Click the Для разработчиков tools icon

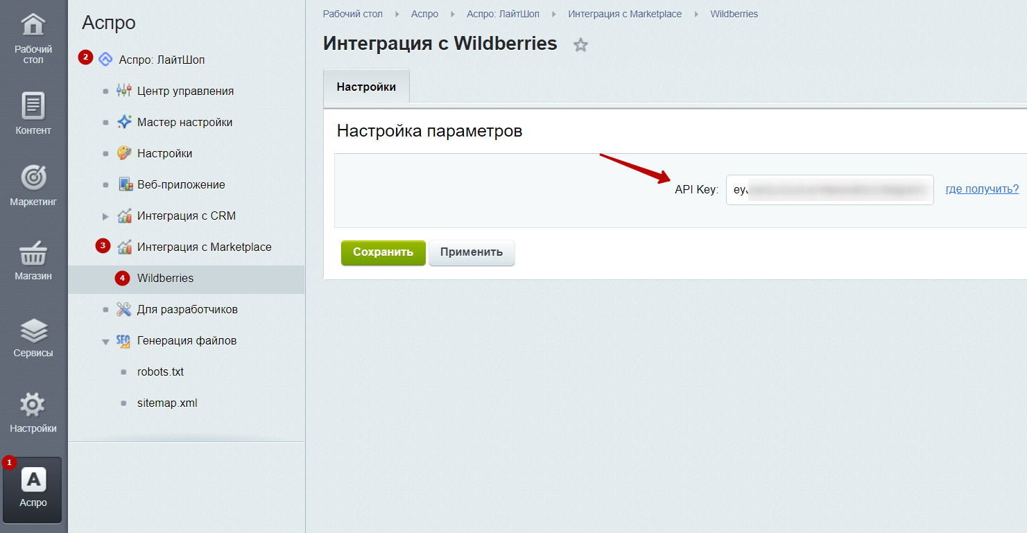(x=124, y=309)
